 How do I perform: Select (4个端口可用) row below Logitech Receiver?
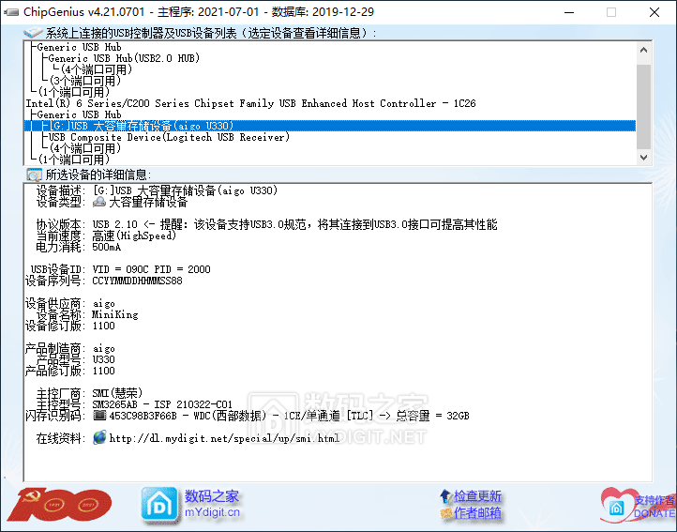point(85,148)
